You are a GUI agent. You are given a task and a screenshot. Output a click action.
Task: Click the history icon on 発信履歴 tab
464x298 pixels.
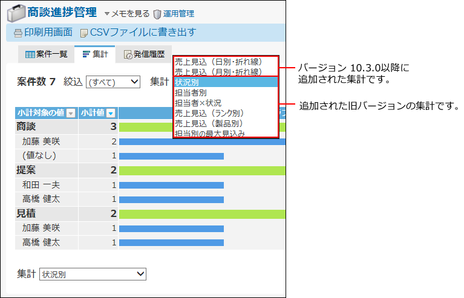pos(128,54)
